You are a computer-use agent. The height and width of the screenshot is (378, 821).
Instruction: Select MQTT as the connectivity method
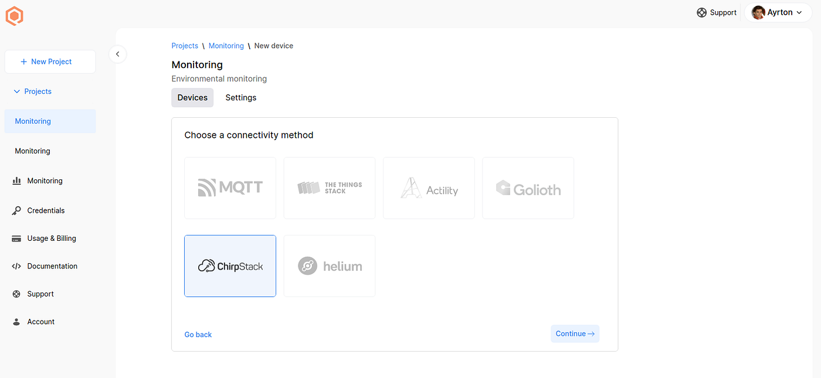click(230, 188)
